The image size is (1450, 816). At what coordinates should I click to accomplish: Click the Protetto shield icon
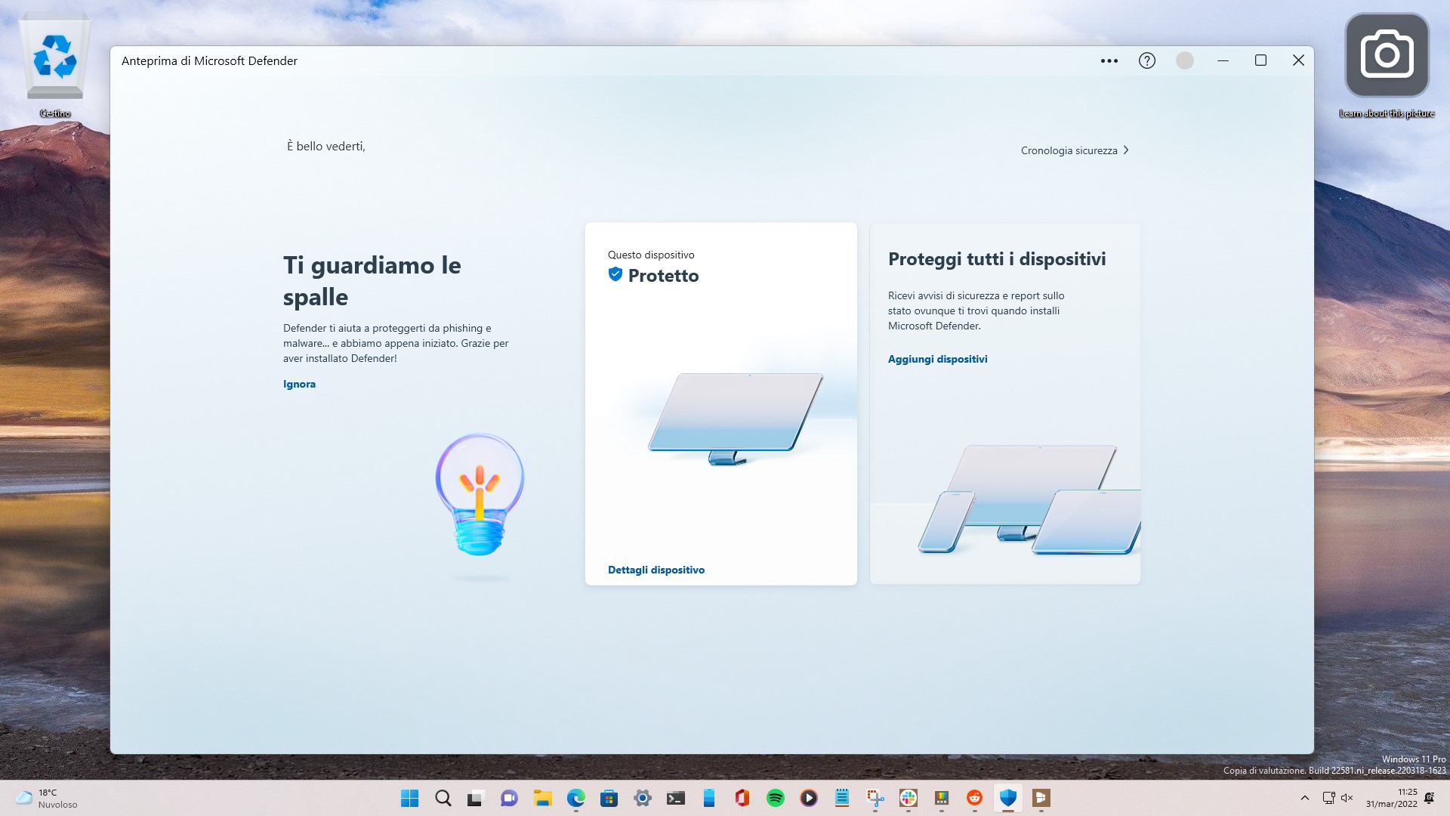click(x=615, y=274)
